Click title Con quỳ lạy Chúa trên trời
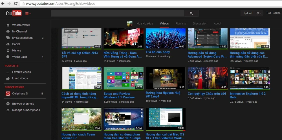The image size is (282, 140). (x=207, y=94)
